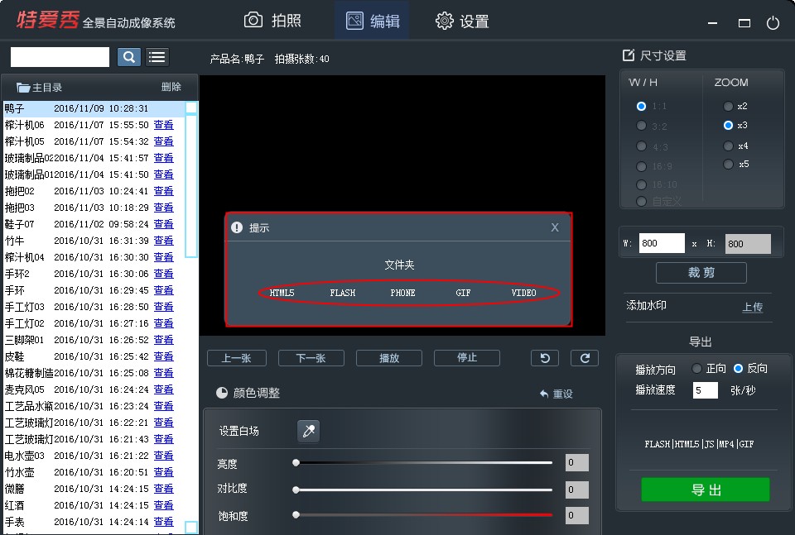Click the 重设 reset arrow icon
This screenshot has height=535, width=795.
coord(545,394)
